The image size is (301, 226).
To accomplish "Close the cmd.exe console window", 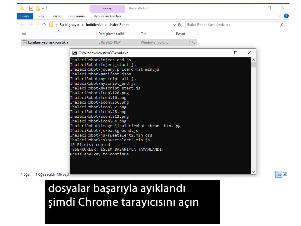I will [x=249, y=53].
